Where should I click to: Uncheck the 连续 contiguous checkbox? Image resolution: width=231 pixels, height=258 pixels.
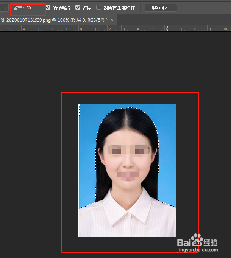[x=78, y=8]
